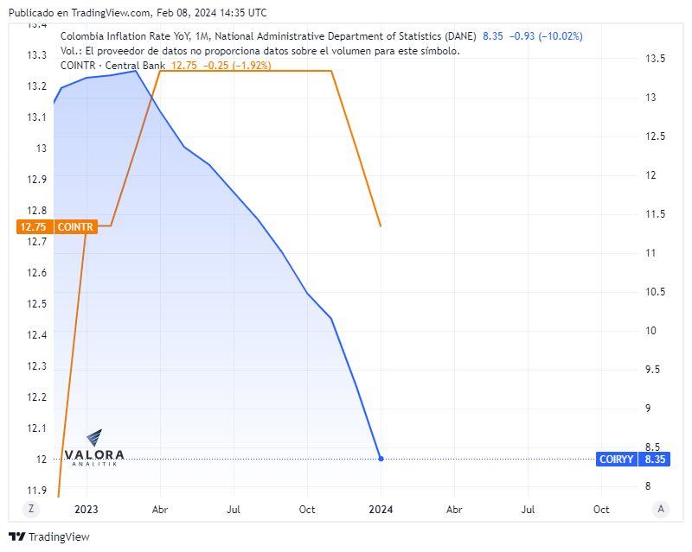Click the TradingView logo
Viewport: 692px width, 552px height.
(49, 536)
